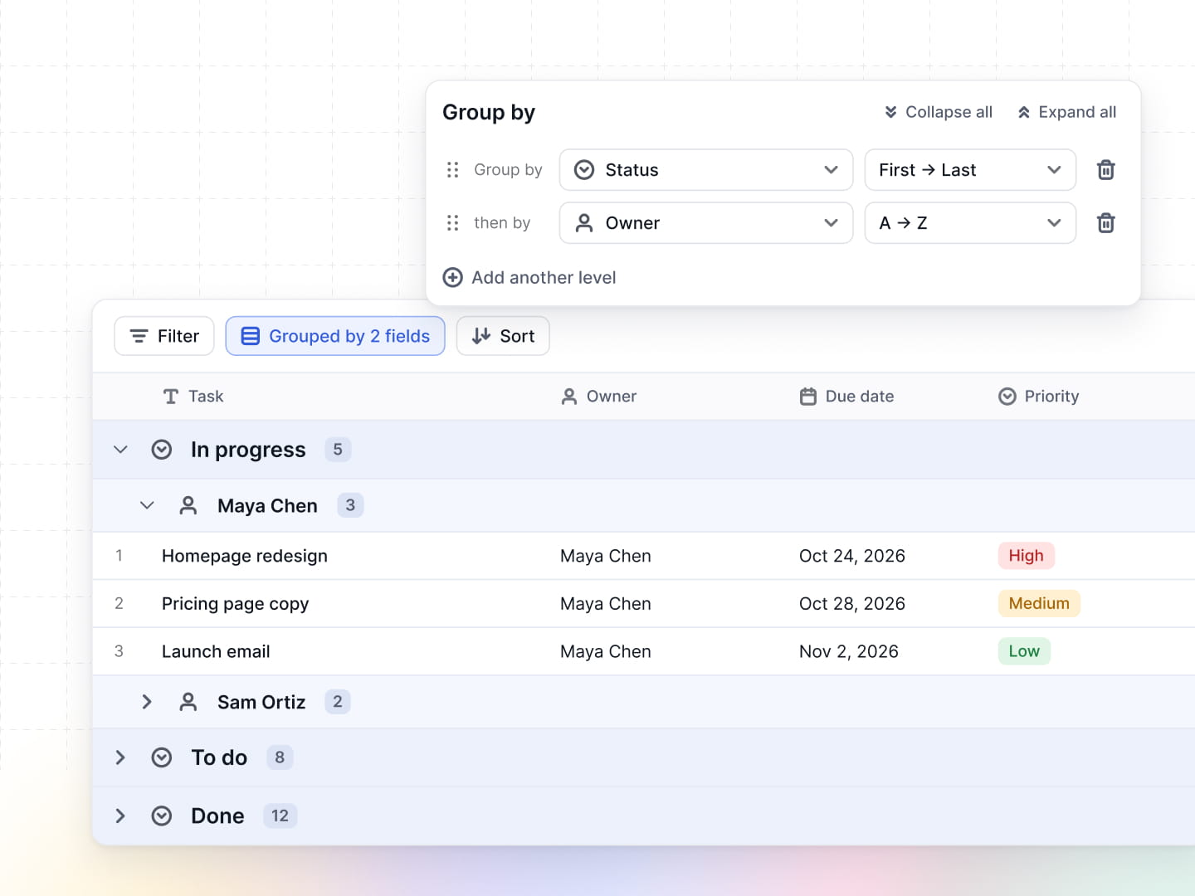Click the Pricing page copy task

235,604
